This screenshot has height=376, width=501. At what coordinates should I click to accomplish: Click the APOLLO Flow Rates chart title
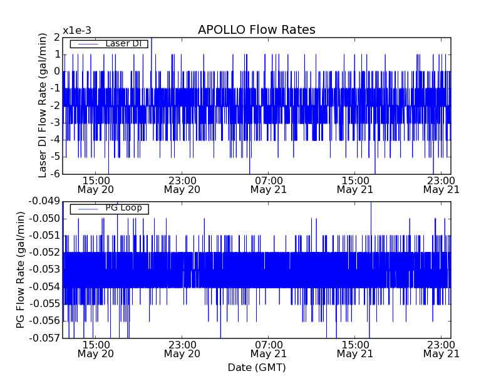point(256,30)
